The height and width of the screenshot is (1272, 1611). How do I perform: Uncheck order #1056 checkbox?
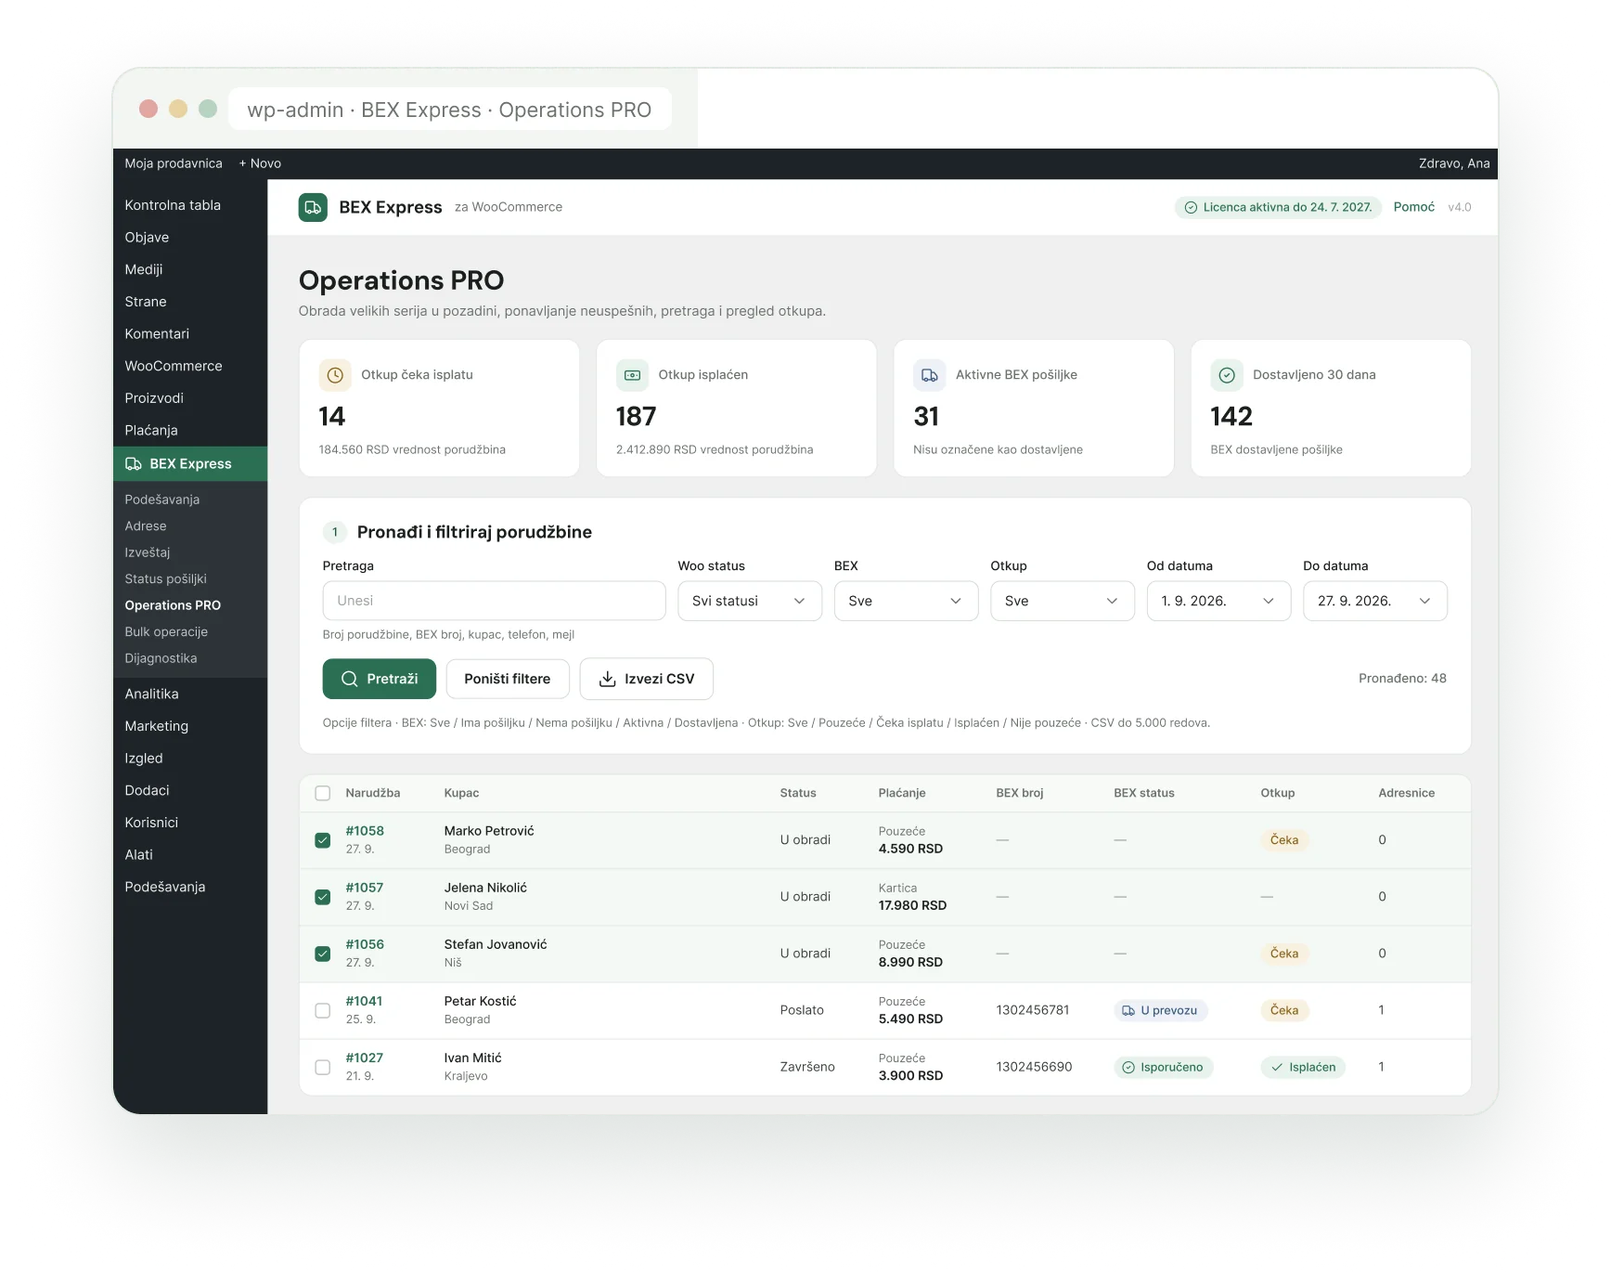(x=323, y=954)
